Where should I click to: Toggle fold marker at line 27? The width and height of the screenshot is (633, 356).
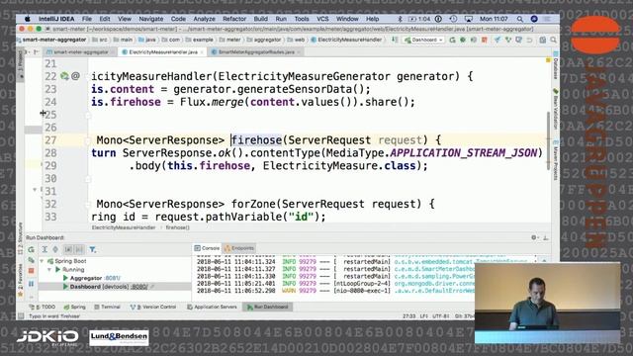point(88,140)
